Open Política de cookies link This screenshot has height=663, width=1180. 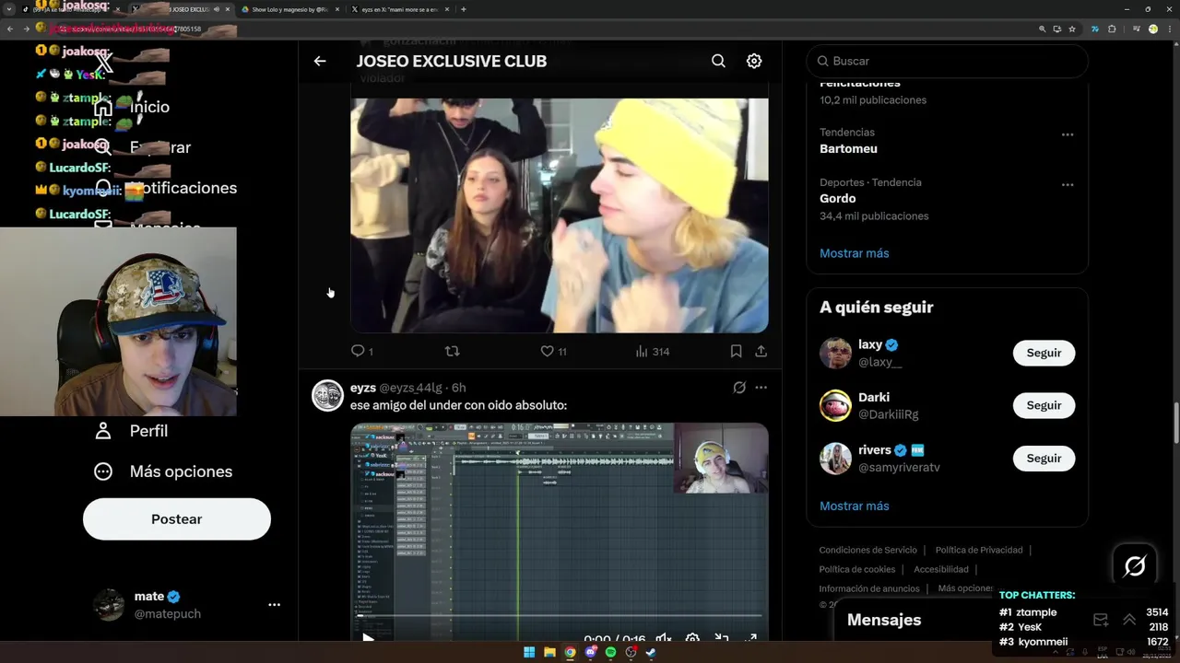(856, 569)
